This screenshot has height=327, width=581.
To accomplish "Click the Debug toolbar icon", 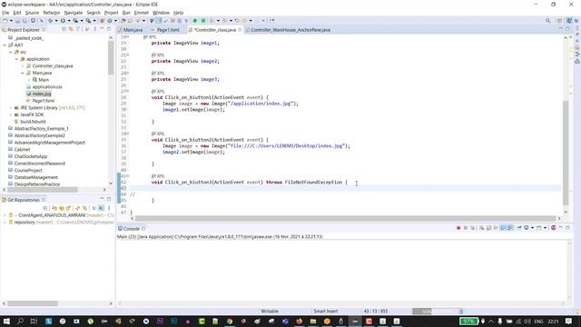I will click(x=50, y=21).
